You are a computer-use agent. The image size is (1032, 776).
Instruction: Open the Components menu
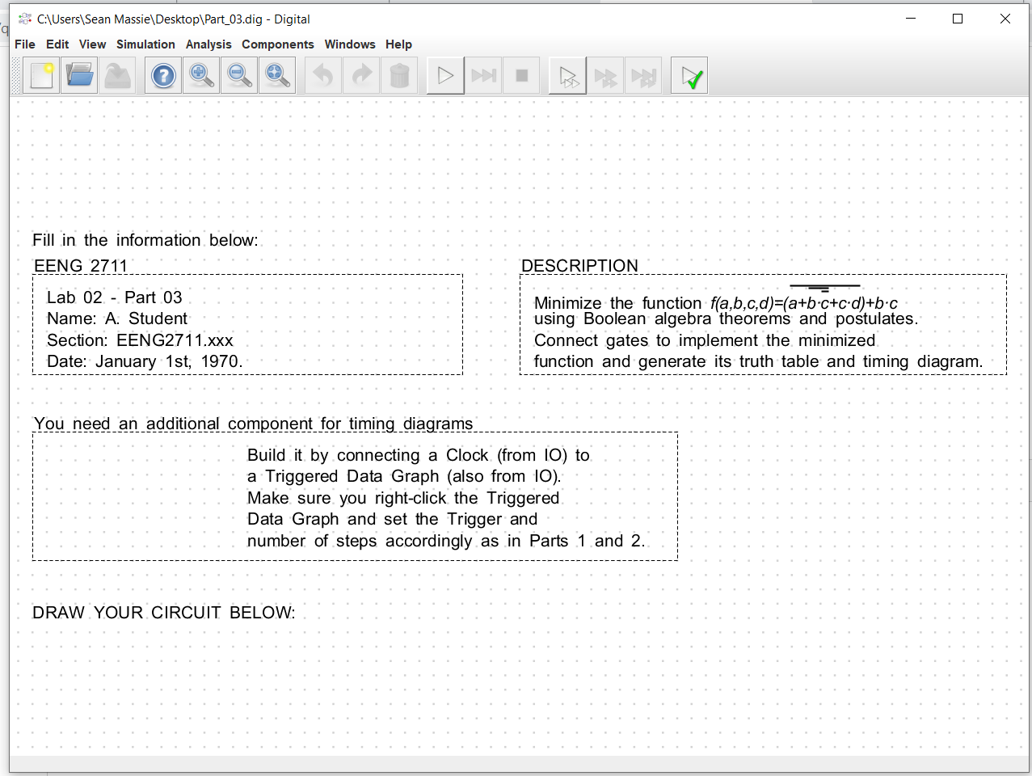point(278,44)
